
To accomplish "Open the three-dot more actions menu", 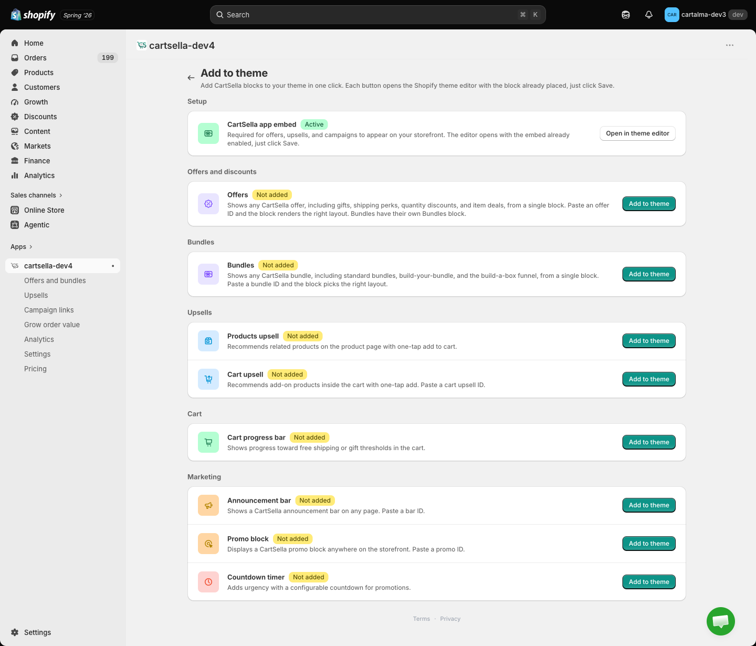I will (x=730, y=45).
